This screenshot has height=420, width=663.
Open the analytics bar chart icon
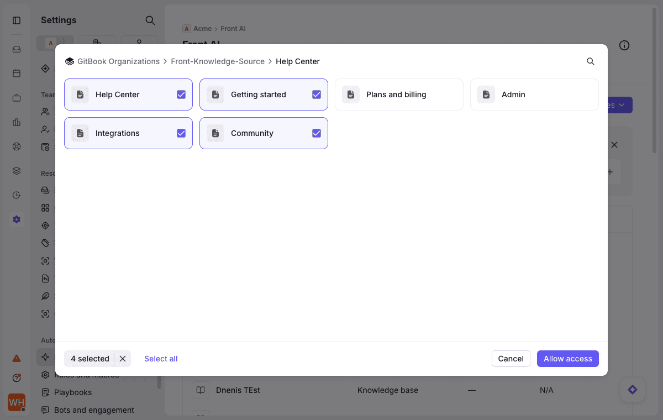17,122
